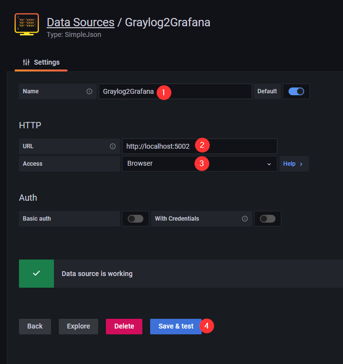Screen dimensions: 343x364
Task: Click the Auth section heading
Action: click(x=28, y=198)
